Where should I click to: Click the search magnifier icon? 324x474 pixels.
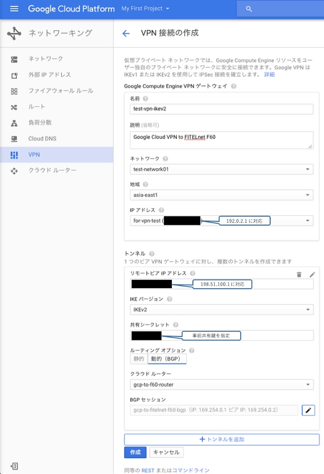[249, 9]
